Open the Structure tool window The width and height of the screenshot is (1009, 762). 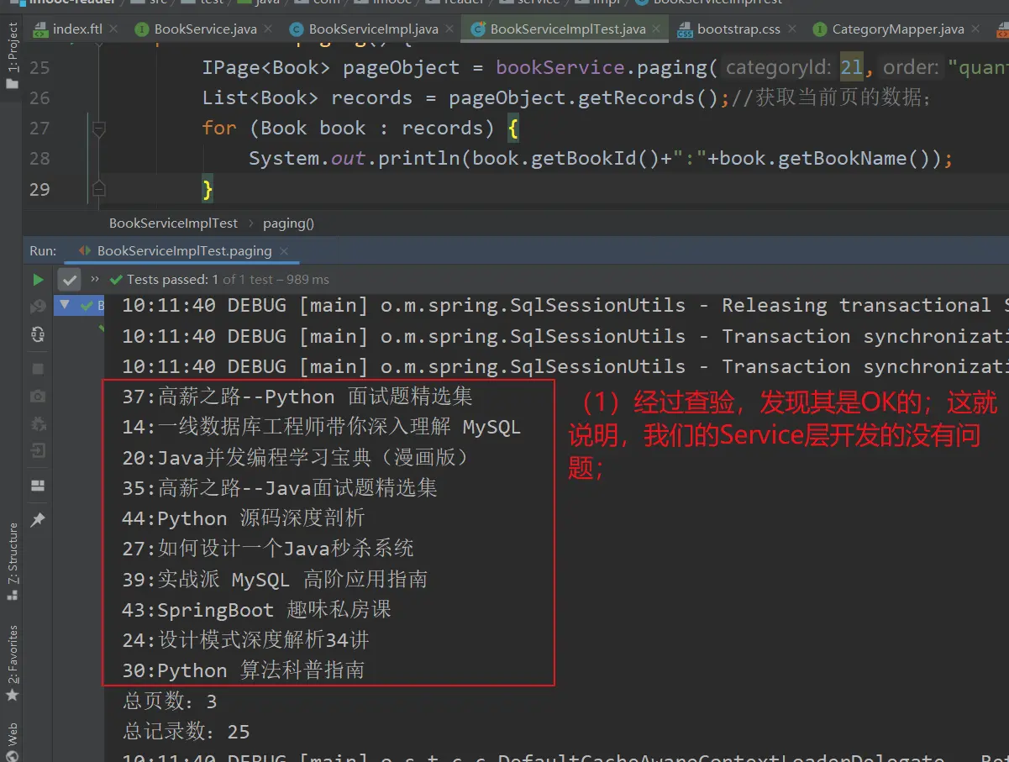(12, 561)
